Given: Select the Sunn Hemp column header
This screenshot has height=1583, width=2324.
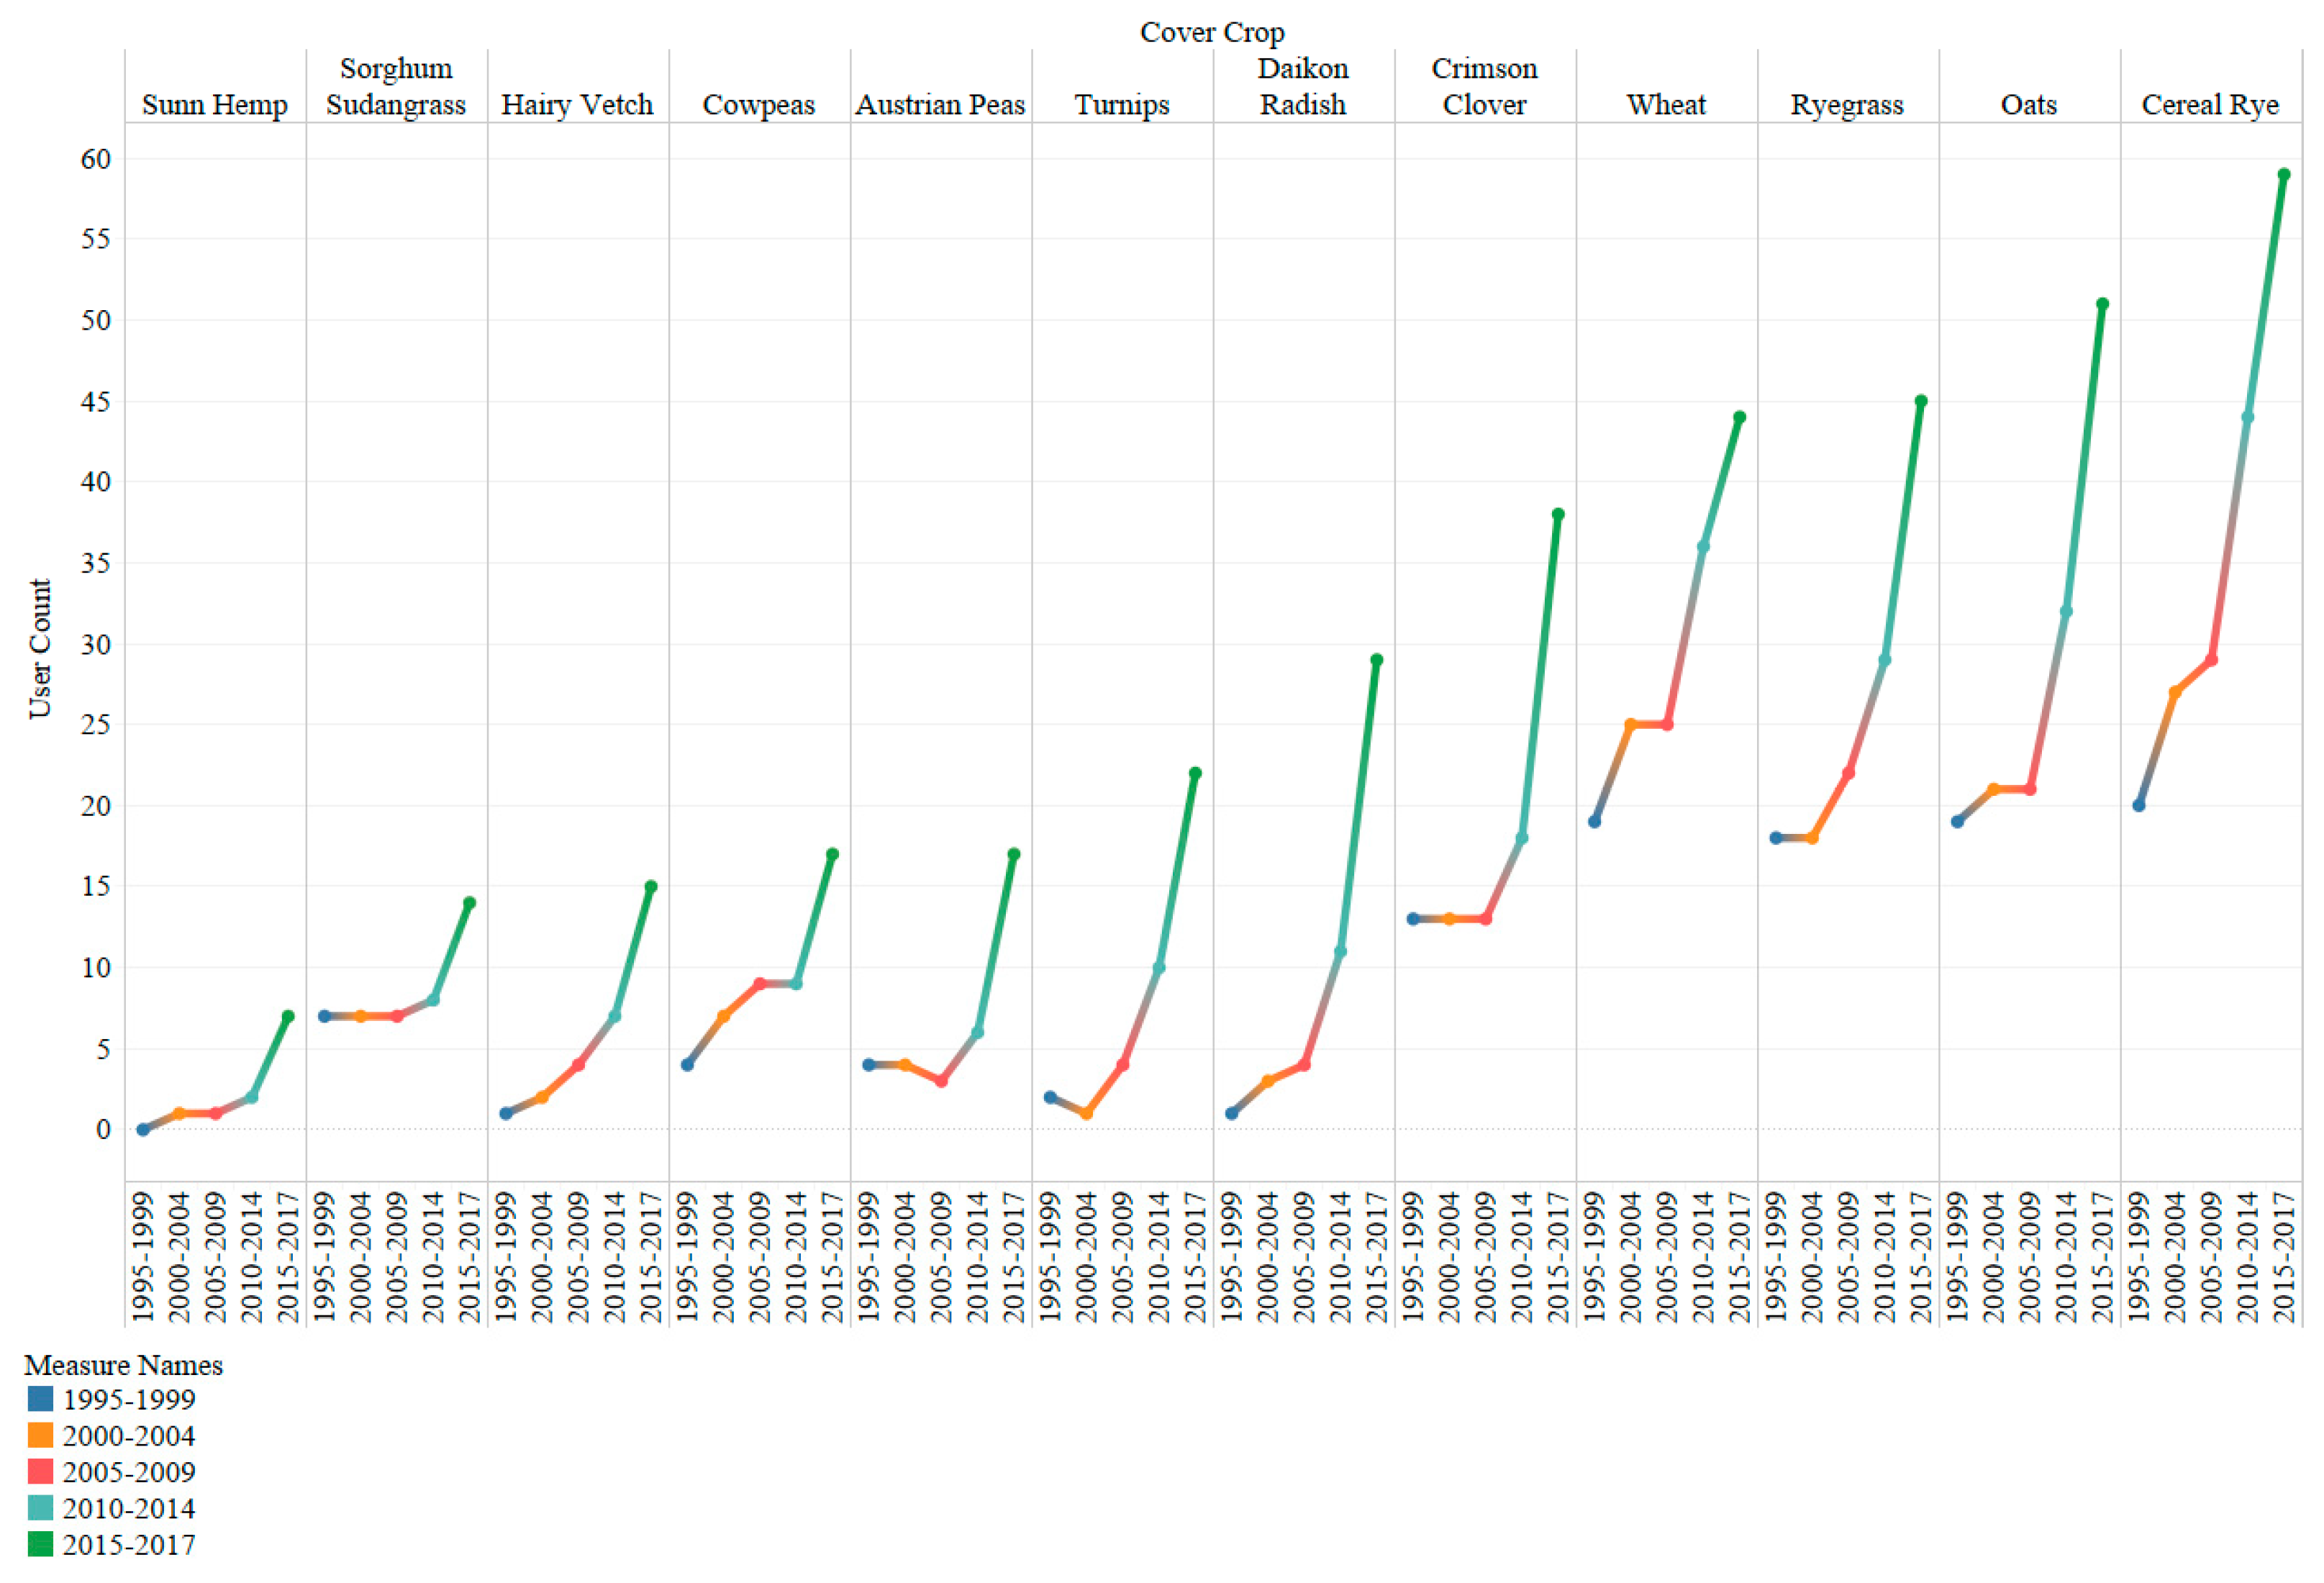Looking at the screenshot, I should [x=215, y=104].
